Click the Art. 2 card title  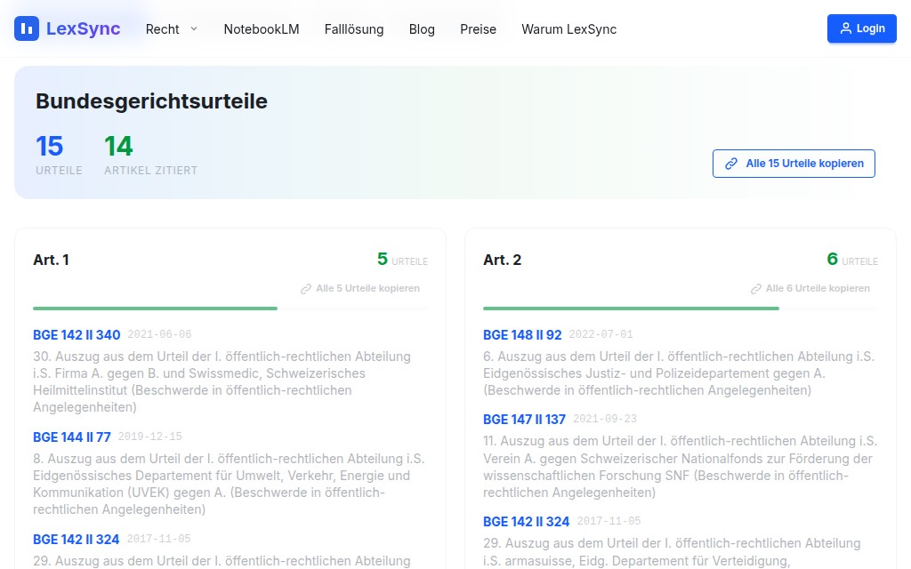tap(503, 260)
